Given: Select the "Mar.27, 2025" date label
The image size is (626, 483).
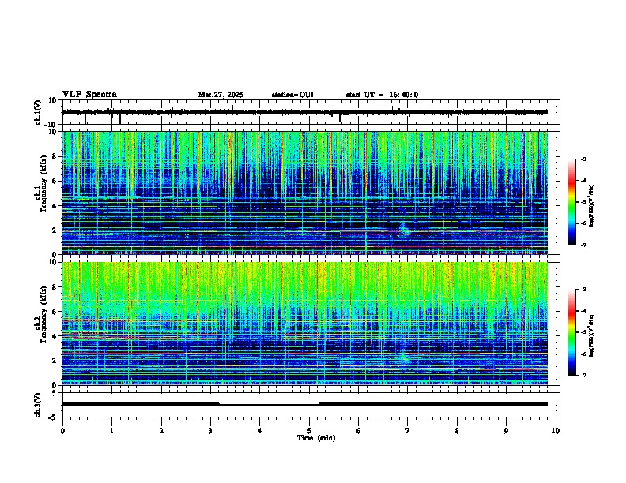Looking at the screenshot, I should pyautogui.click(x=221, y=95).
